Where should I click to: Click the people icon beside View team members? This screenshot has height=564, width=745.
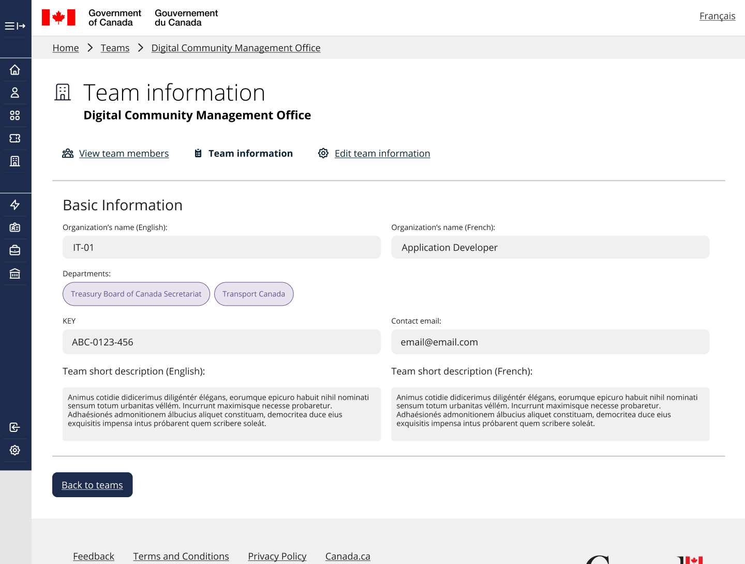point(68,153)
